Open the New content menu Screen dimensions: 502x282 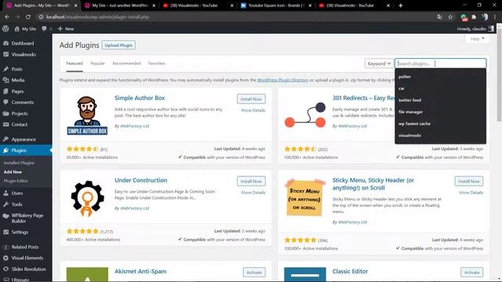66,29
